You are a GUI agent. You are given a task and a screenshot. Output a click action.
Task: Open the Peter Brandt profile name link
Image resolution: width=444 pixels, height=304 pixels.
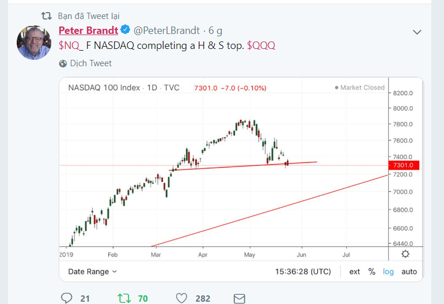coord(88,31)
